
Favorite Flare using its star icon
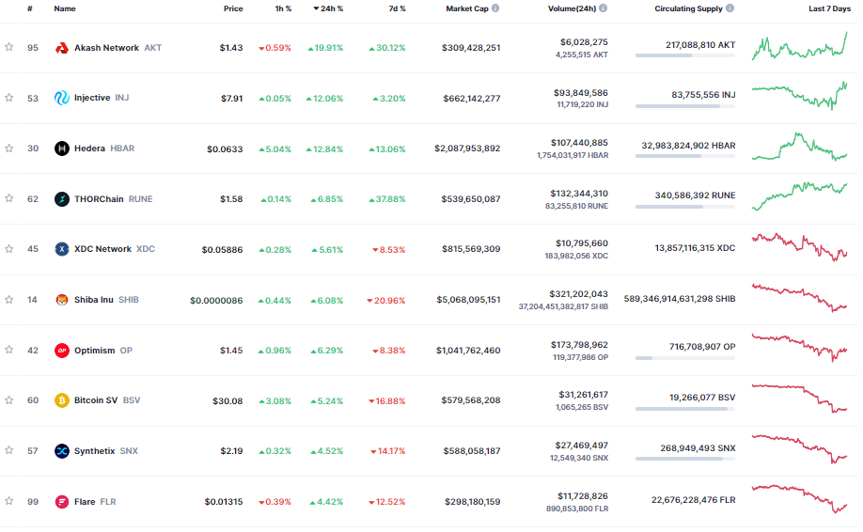click(x=9, y=501)
